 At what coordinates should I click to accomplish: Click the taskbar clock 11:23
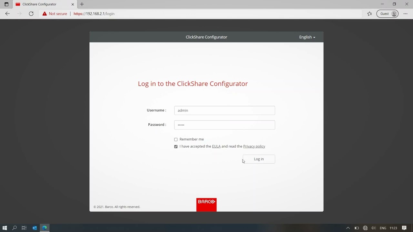click(x=393, y=228)
